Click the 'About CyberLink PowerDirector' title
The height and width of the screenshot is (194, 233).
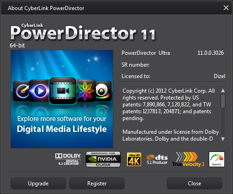pyautogui.click(x=46, y=8)
